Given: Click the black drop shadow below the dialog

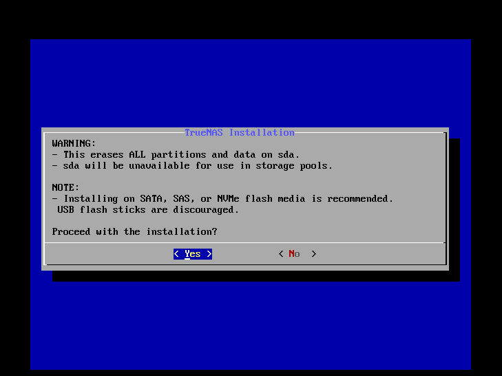Looking at the screenshot, I should (256, 276).
